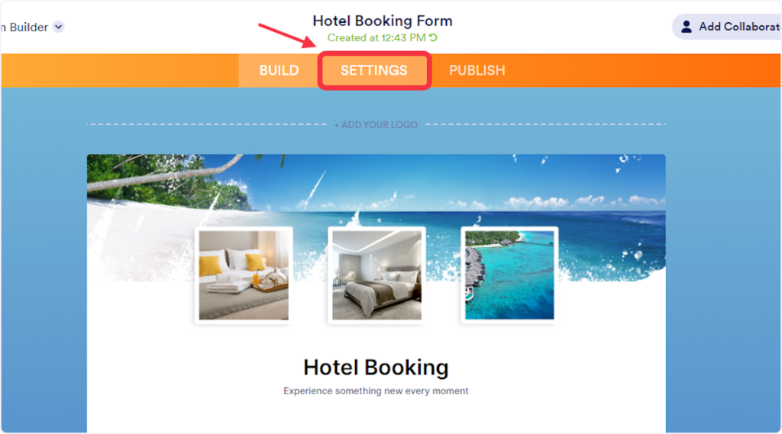This screenshot has width=782, height=434.
Task: Go to the PUBLISH tab
Action: 477,70
